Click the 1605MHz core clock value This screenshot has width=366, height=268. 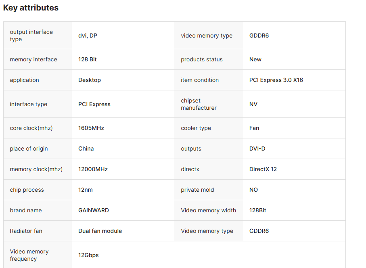91,128
